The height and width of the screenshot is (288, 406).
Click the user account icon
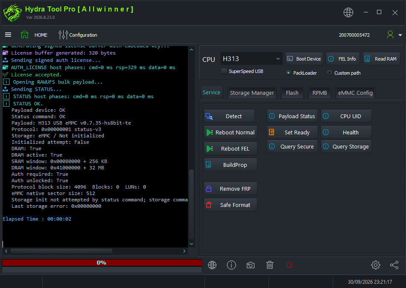390,35
